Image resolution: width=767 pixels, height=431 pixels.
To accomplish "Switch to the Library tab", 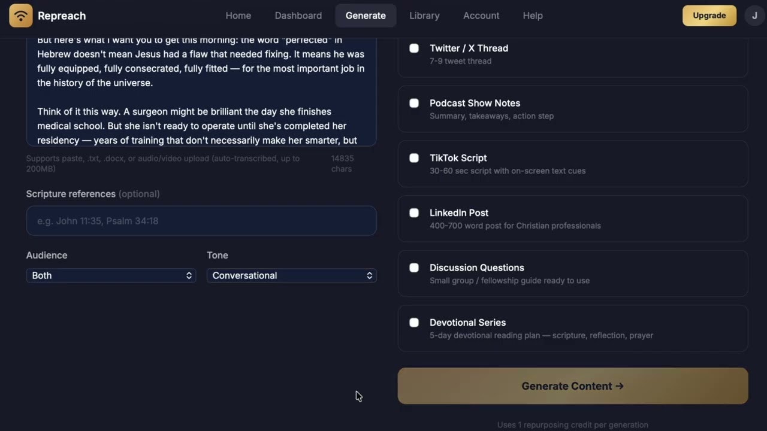I will [x=424, y=16].
